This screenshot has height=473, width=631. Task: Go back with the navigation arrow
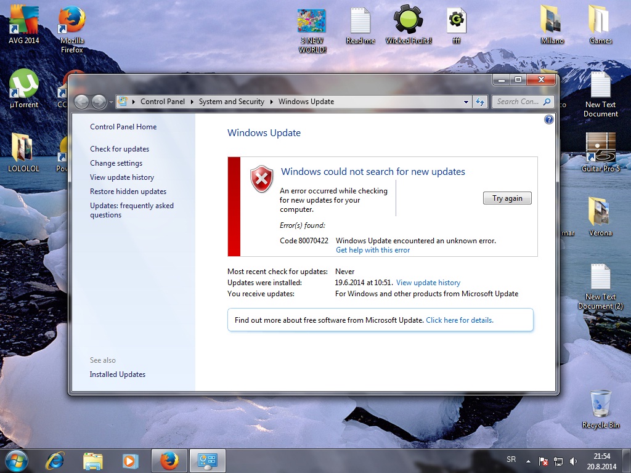[82, 102]
